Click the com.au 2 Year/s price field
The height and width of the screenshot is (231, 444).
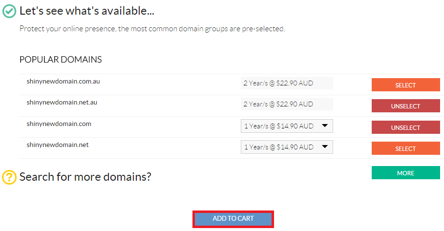coord(287,83)
